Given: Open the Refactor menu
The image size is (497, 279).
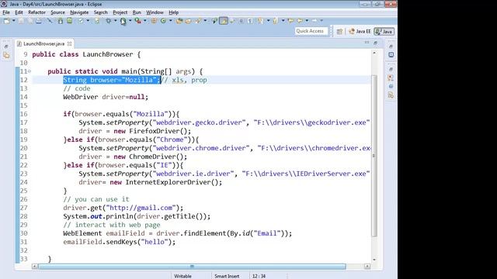Looking at the screenshot, I should click(36, 12).
